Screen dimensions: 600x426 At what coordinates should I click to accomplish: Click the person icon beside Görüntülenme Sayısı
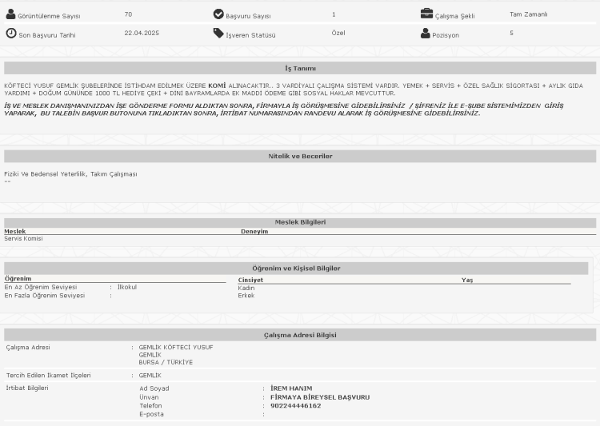pos(10,14)
